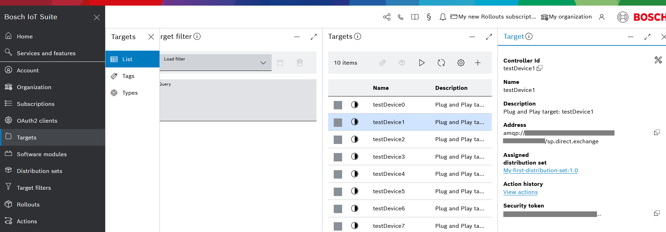Select checkbox for testDevice0 row
This screenshot has width=666, height=232.
338,105
